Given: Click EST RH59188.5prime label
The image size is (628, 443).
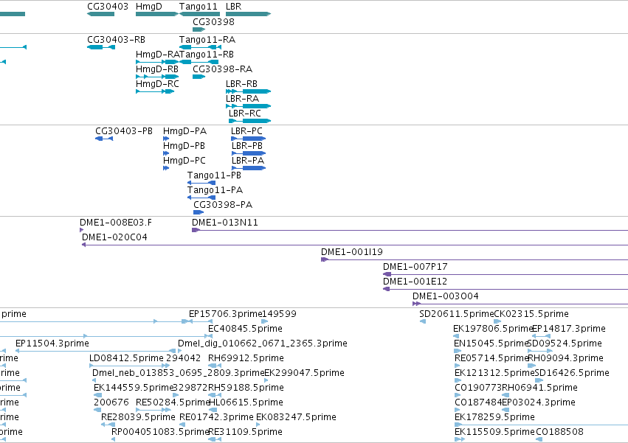Looking at the screenshot, I should point(246,388).
